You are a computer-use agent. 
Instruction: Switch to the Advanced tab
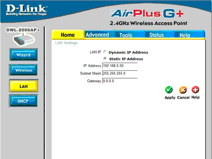98,35
